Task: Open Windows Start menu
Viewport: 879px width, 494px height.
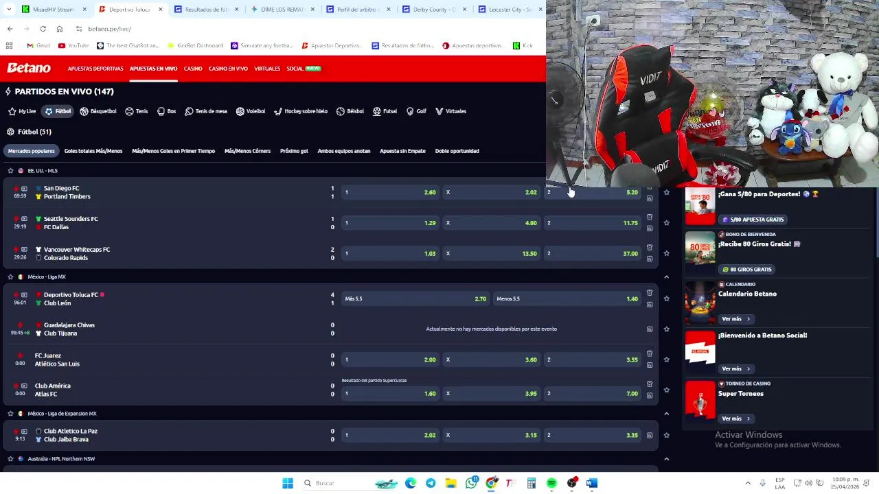Action: (x=288, y=484)
